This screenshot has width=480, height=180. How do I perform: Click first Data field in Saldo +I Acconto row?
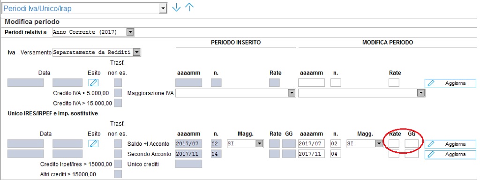(x=26, y=143)
